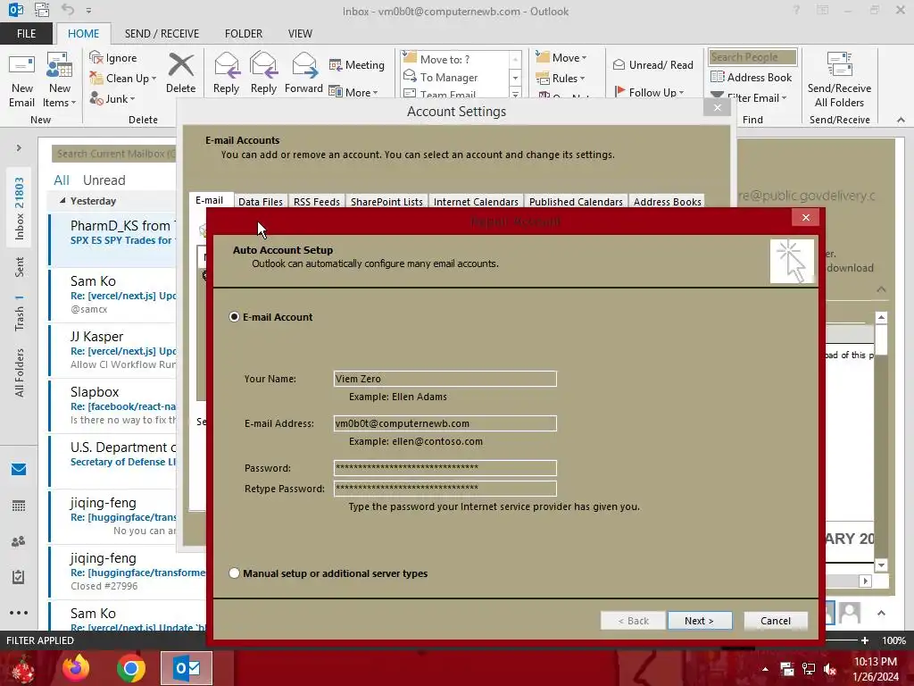The image size is (914, 686).
Task: Open the Address Book
Action: [751, 77]
